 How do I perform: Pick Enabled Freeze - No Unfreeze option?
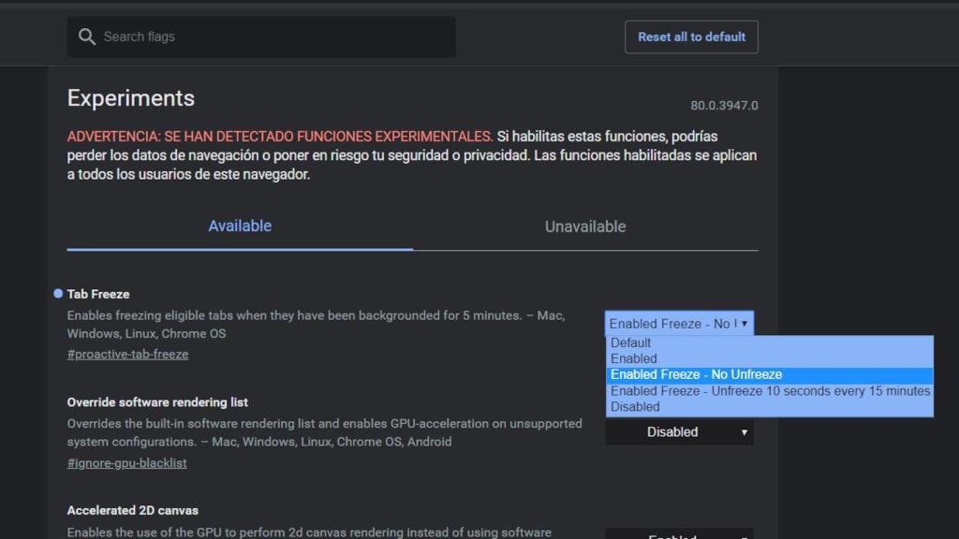[696, 374]
